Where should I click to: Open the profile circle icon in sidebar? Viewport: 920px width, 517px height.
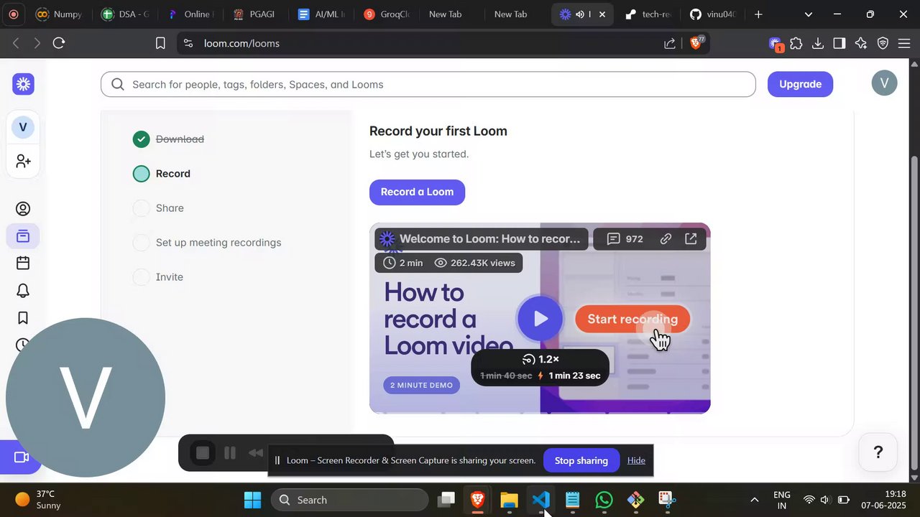point(23,209)
